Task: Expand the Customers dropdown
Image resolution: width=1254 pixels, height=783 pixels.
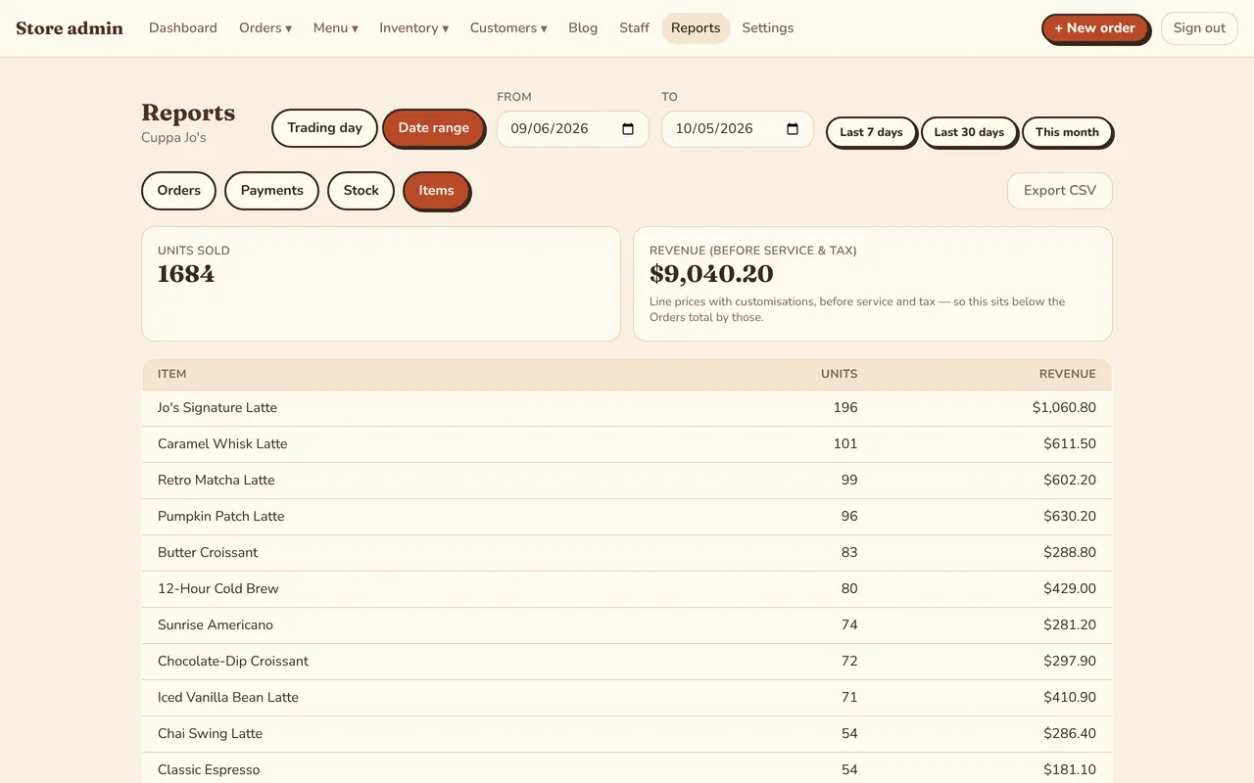Action: click(x=508, y=27)
